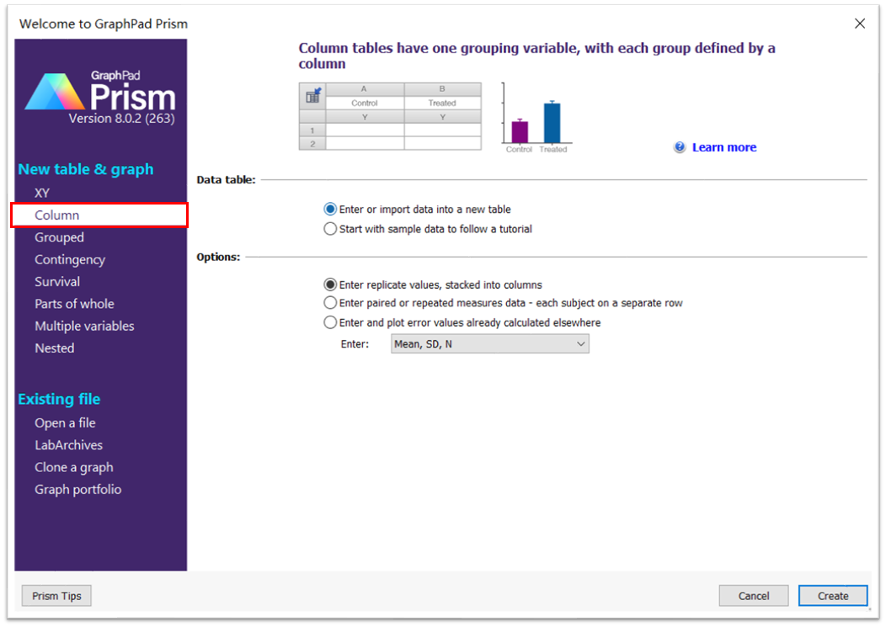
Task: Click the Prism Tips button
Action: [56, 596]
